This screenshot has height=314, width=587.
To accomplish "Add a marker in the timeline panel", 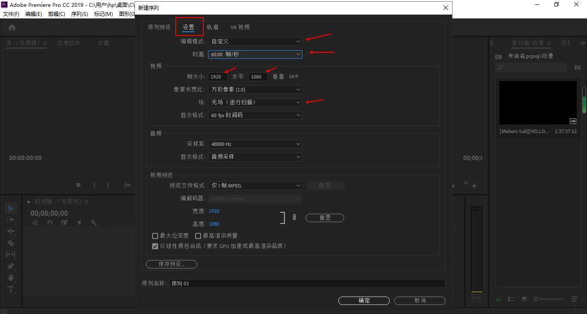I will tap(79, 223).
